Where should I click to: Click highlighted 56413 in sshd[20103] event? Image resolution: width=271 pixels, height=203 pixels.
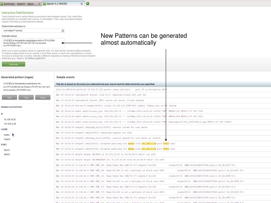coord(166,143)
